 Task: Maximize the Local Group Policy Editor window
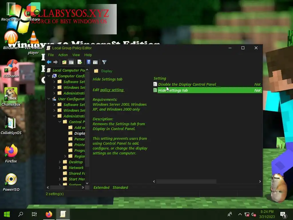point(243,48)
